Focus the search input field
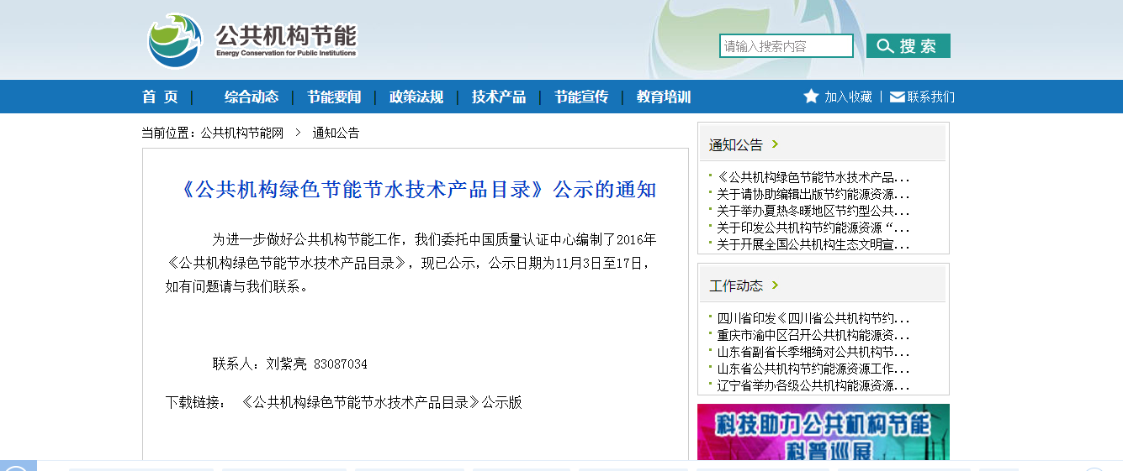The width and height of the screenshot is (1123, 471). (786, 46)
